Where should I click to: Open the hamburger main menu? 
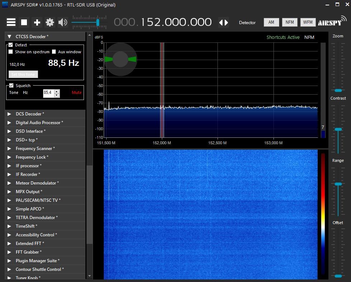[x=11, y=22]
